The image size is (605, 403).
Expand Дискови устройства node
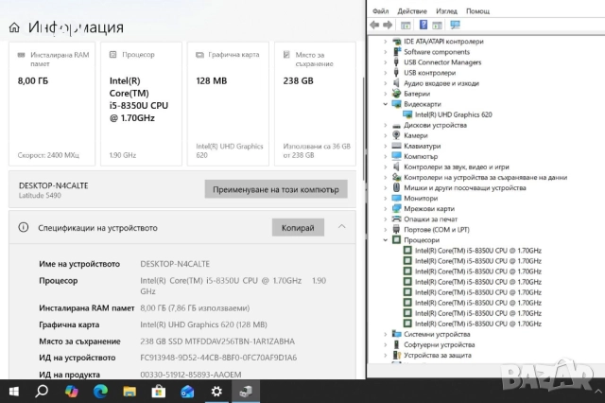385,125
